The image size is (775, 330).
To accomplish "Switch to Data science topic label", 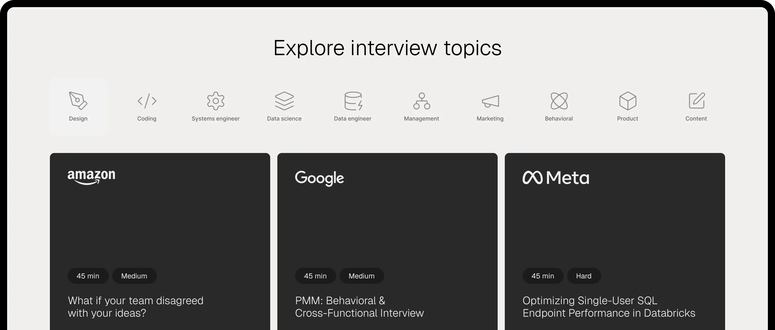I will [284, 119].
